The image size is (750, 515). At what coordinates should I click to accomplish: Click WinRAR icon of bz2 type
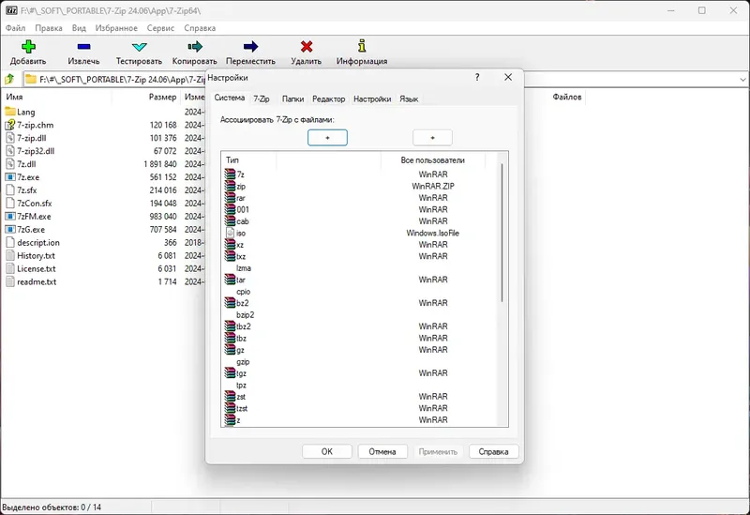coord(230,302)
